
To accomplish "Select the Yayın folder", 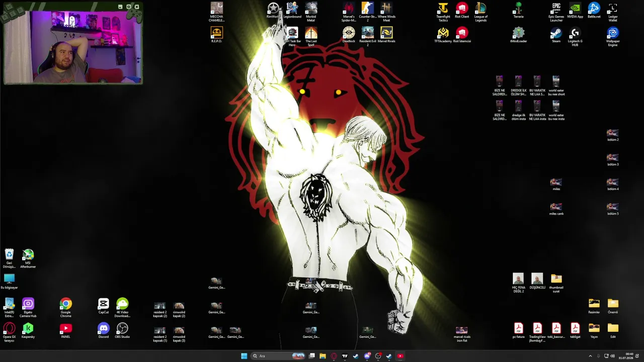I will (x=594, y=331).
